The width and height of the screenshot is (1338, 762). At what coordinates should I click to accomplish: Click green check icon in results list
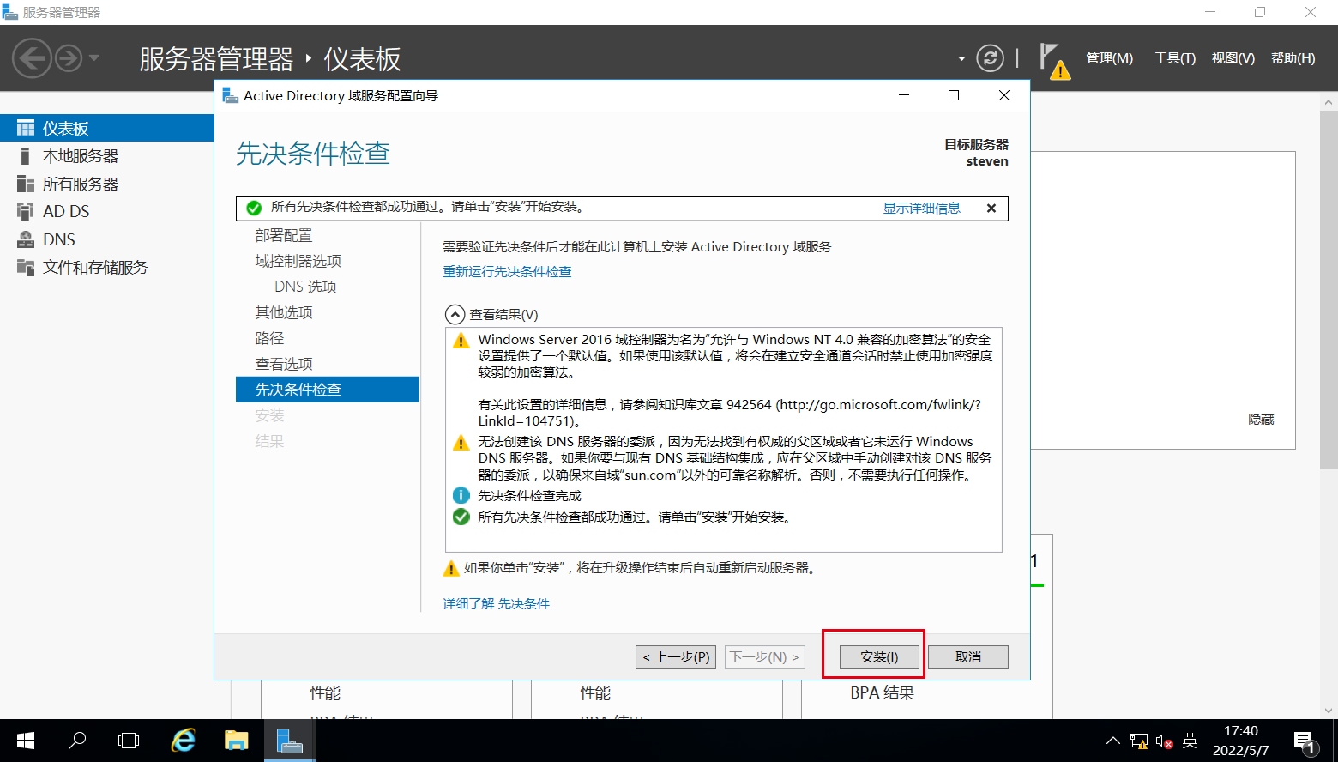click(461, 517)
